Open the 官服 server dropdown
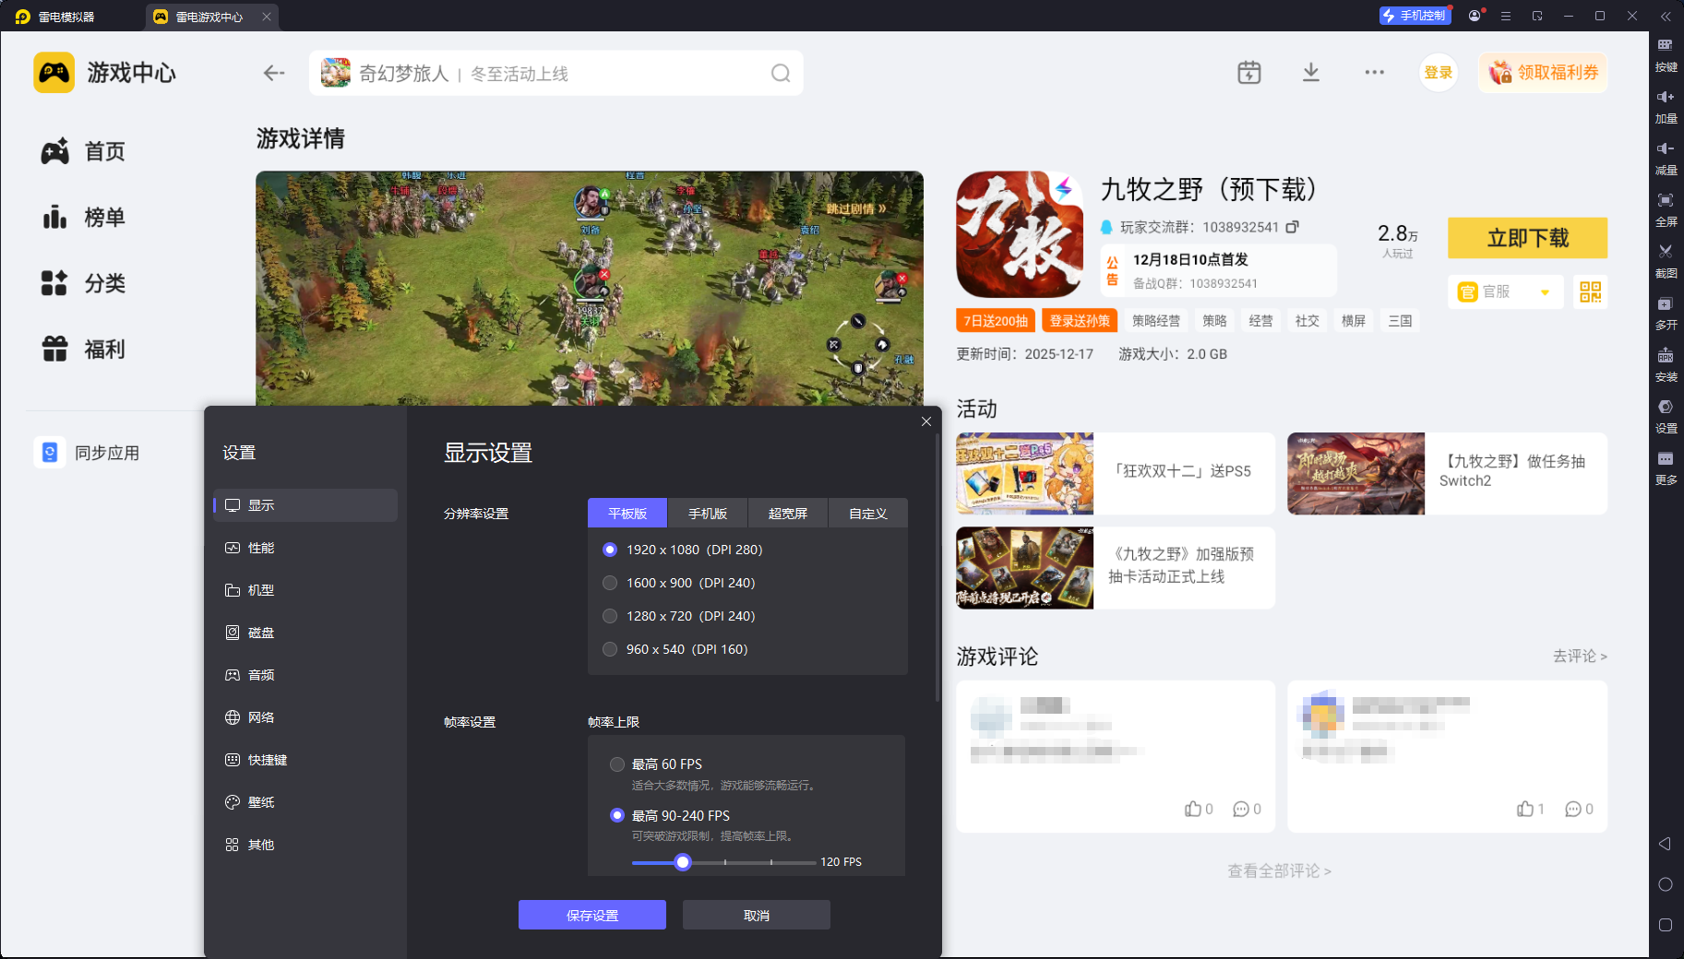The width and height of the screenshot is (1684, 959). (1505, 292)
